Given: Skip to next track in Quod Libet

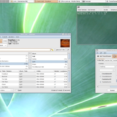Looking at the screenshot, I should coord(5,41).
